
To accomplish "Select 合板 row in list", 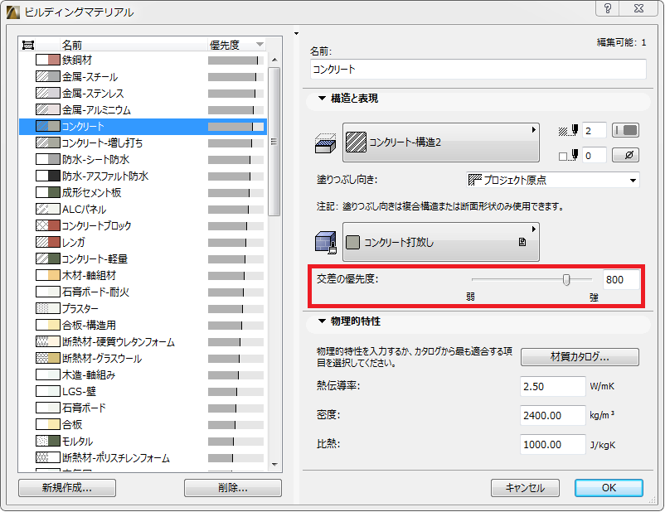I will [143, 424].
